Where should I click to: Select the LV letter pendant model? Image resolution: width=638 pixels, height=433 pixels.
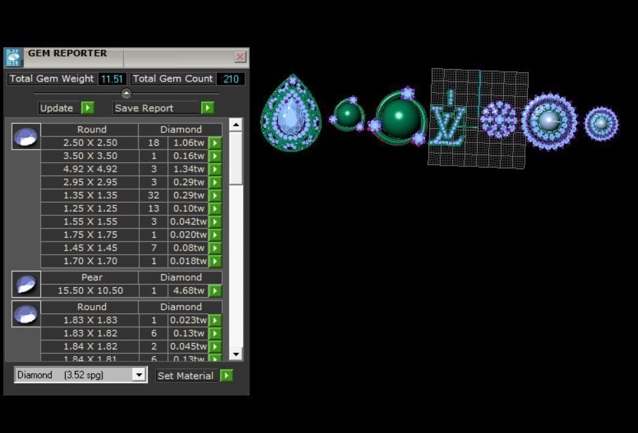(x=448, y=119)
